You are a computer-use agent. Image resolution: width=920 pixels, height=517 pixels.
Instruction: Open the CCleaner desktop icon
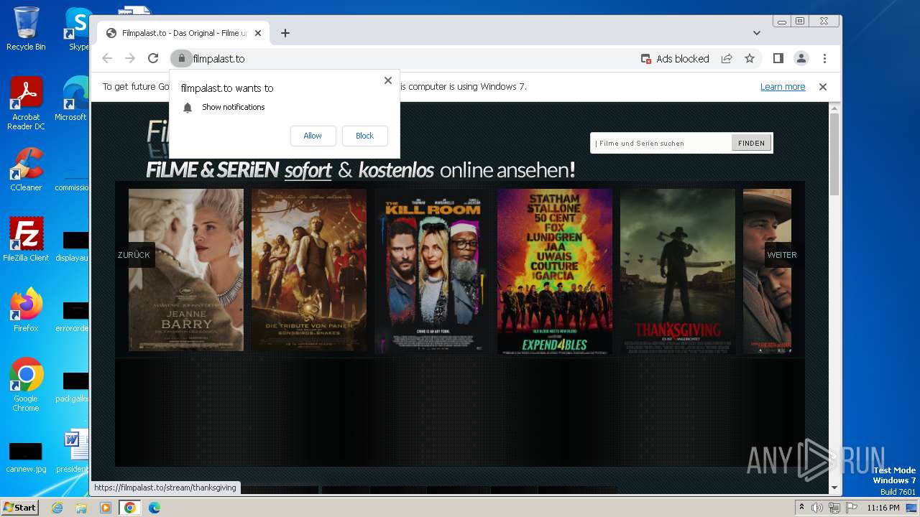tap(26, 169)
